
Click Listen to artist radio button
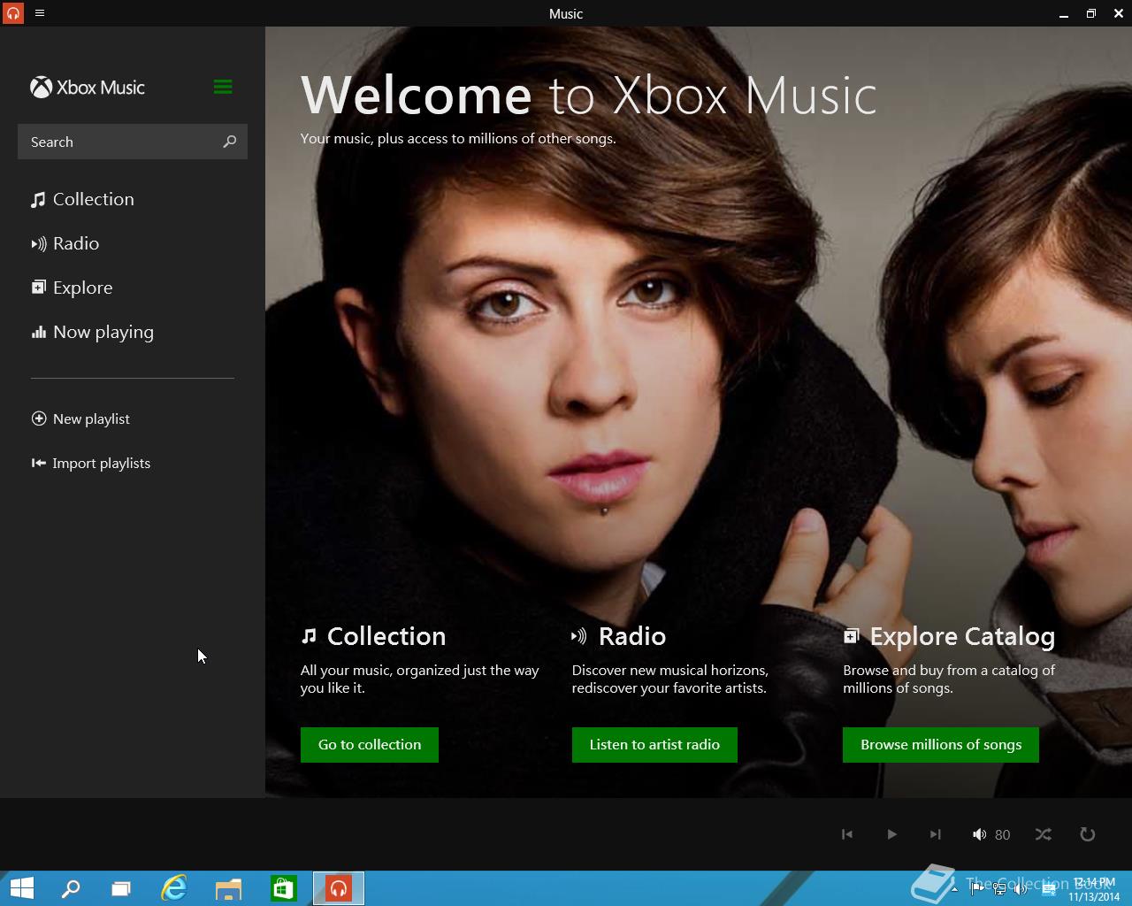point(654,745)
